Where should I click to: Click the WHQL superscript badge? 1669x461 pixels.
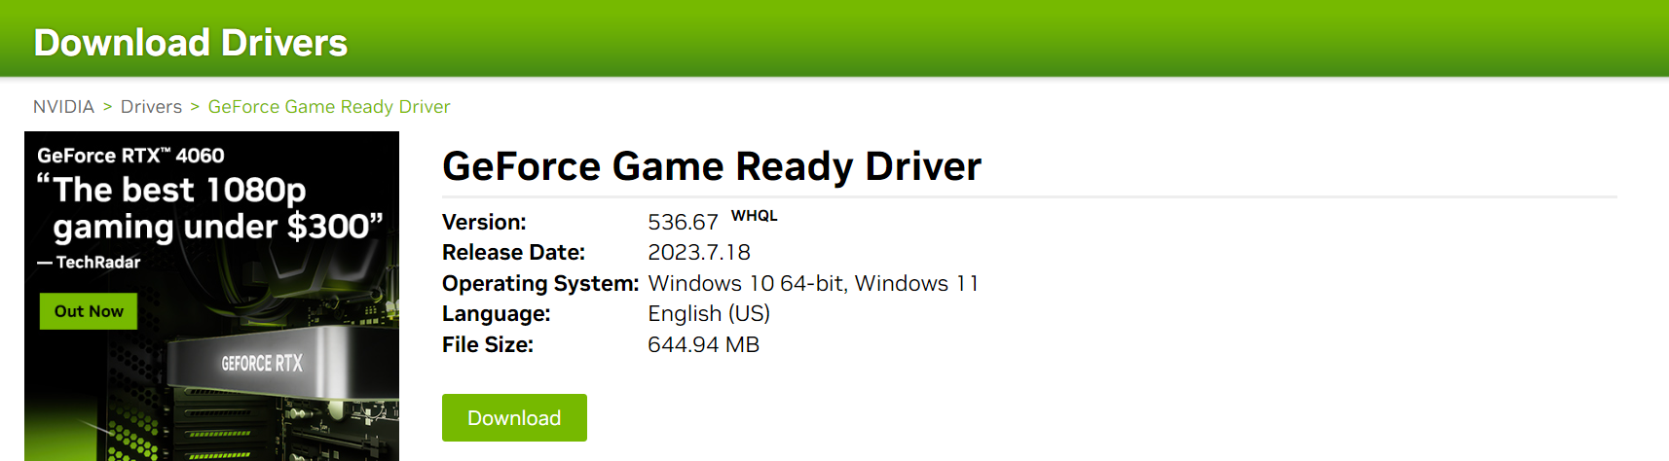[x=754, y=216]
